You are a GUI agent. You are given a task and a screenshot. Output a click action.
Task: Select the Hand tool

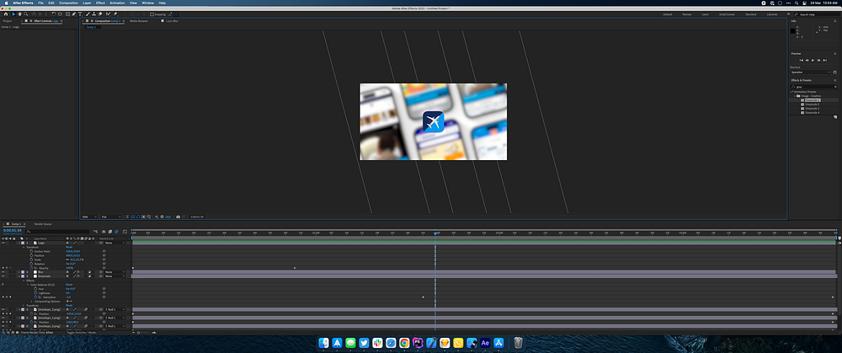coord(20,14)
